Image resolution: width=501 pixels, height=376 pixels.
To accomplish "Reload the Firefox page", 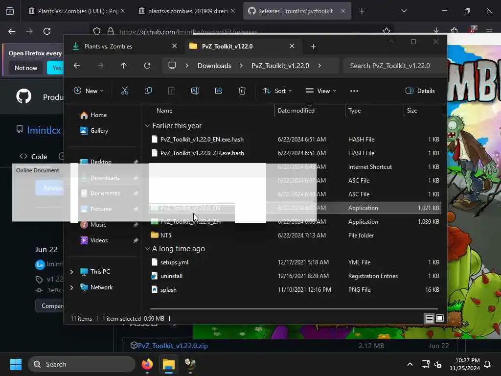I will click(47, 31).
